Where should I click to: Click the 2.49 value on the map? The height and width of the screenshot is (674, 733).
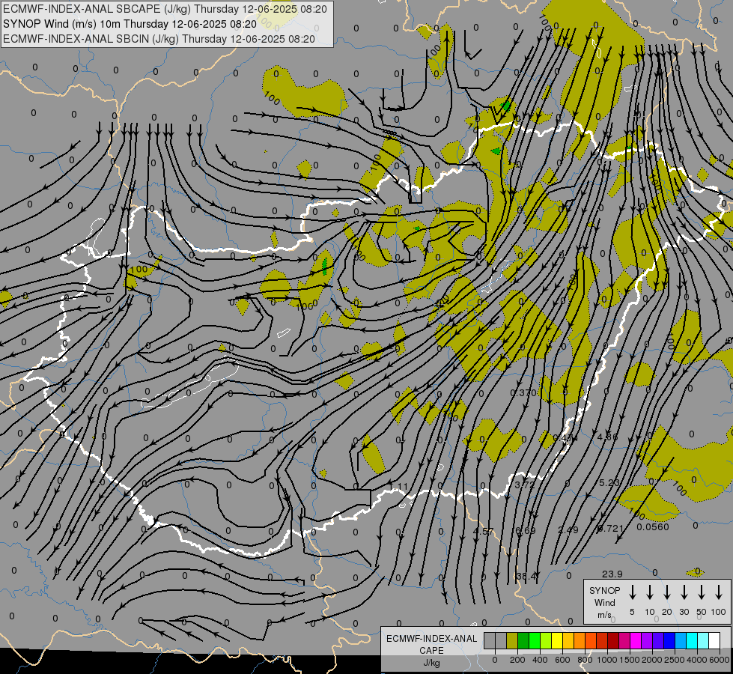[x=568, y=530]
